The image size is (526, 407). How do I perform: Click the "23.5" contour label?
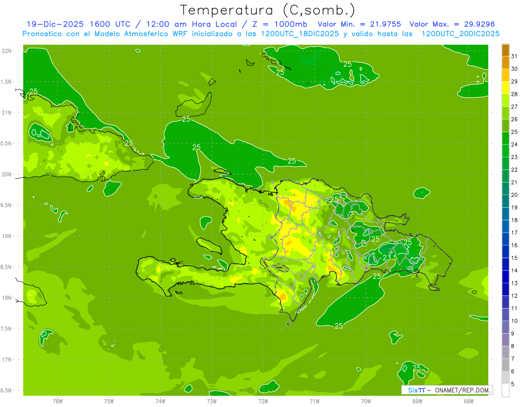(x=389, y=258)
